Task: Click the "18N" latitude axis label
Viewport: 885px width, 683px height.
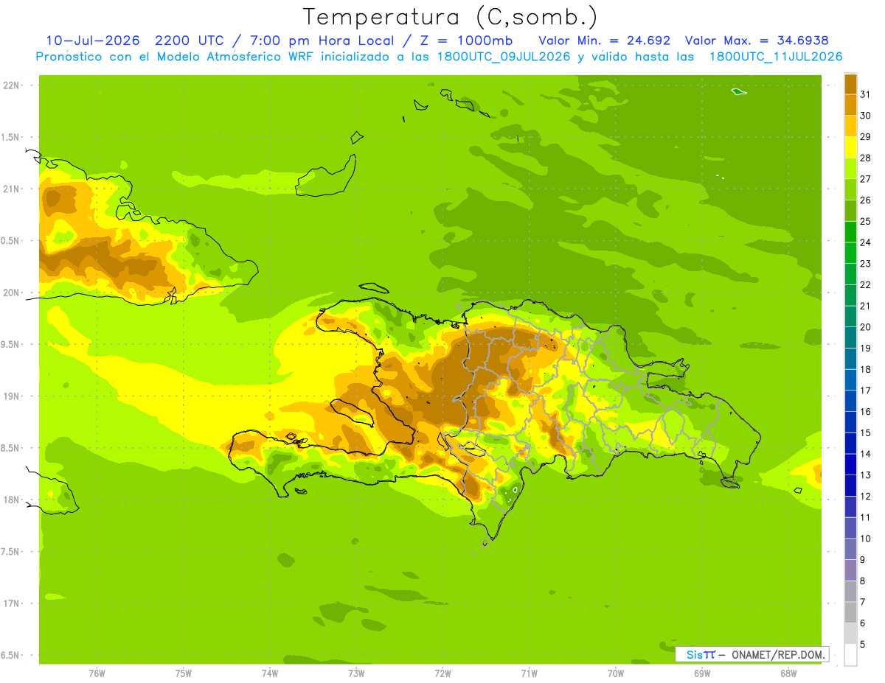Action: click(x=11, y=500)
